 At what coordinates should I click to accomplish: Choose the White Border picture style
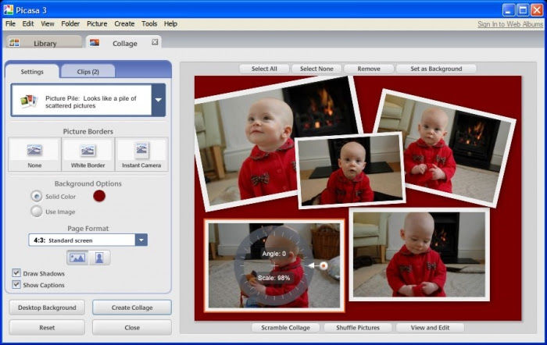(x=88, y=154)
